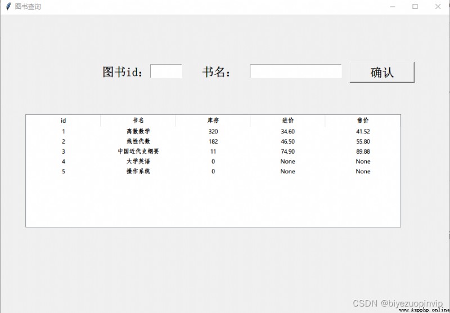Select the id column header
This screenshot has width=450, height=313.
[x=63, y=120]
